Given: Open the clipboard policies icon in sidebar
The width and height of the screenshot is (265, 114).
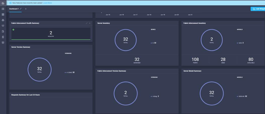Looking at the screenshot, I should pos(3,31).
